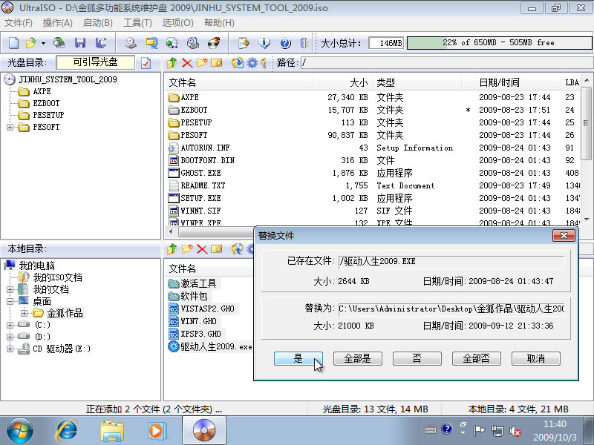Open Internet Explorer from the taskbar
594x445 pixels.
coord(66,430)
